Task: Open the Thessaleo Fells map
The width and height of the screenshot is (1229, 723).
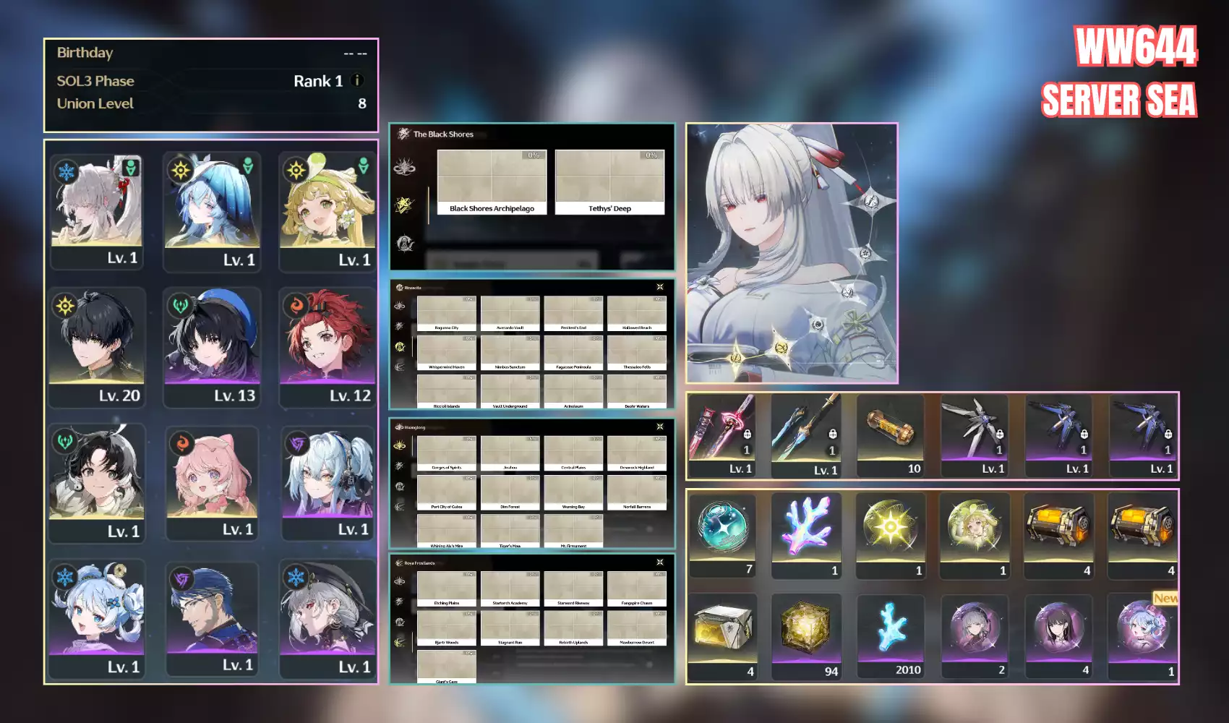Action: pos(636,353)
